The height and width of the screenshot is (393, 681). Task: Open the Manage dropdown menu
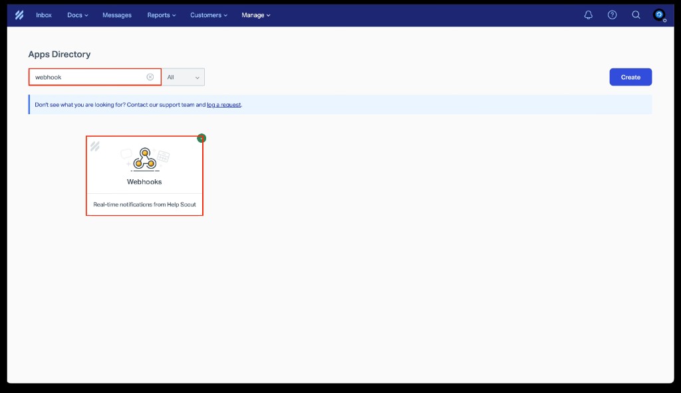click(256, 15)
